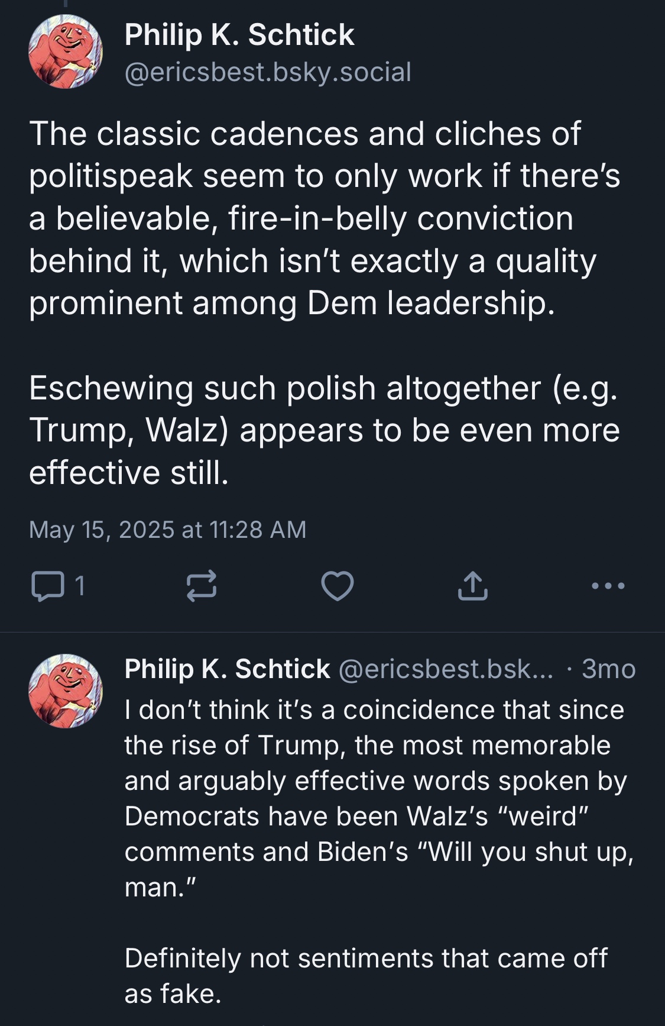This screenshot has width=665, height=1026.
Task: Click the reply count number 1
Action: tap(80, 586)
